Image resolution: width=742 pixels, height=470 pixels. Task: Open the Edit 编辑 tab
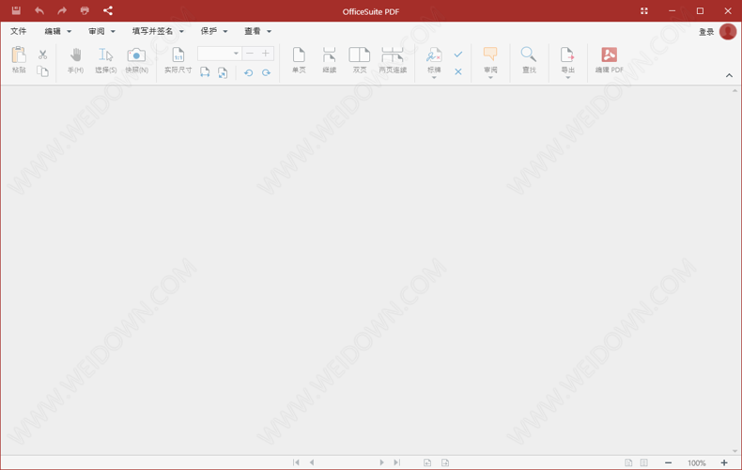pos(57,31)
